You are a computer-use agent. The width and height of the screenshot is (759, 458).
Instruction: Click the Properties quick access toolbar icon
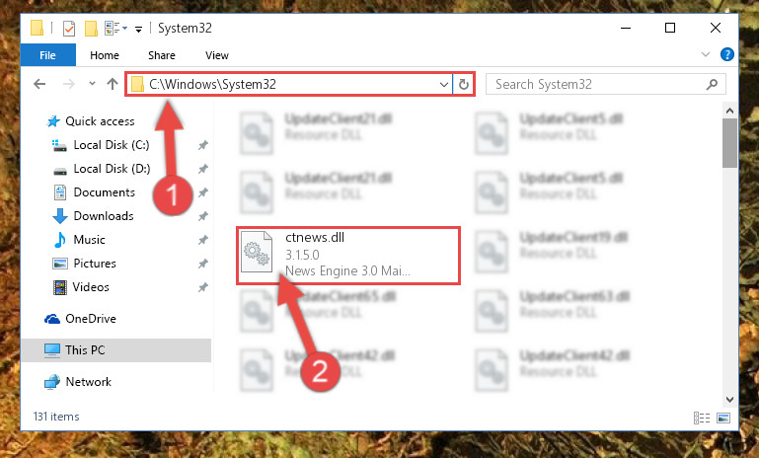tap(69, 29)
